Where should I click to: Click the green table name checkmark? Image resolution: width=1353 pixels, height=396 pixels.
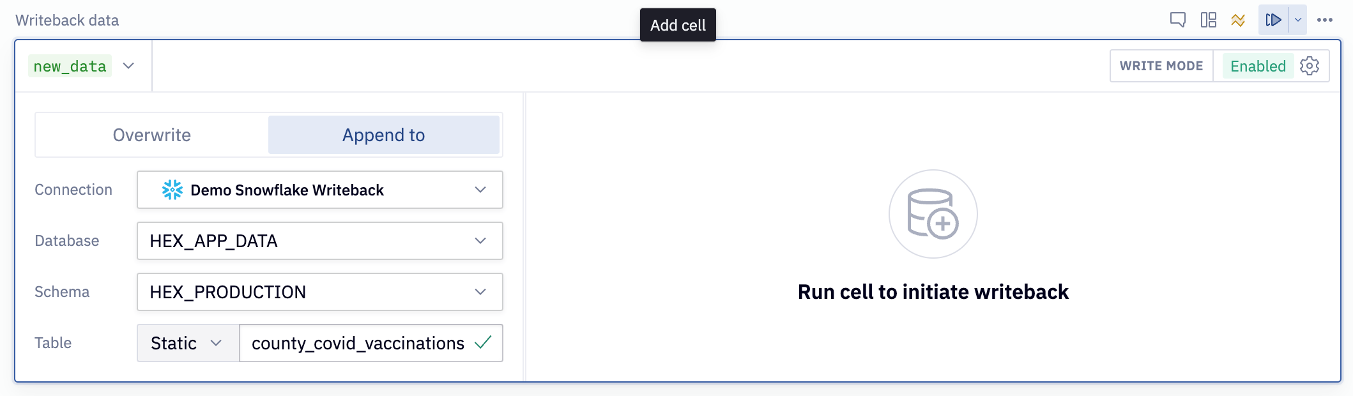484,343
